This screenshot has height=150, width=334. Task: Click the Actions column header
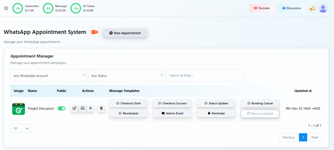(x=88, y=91)
